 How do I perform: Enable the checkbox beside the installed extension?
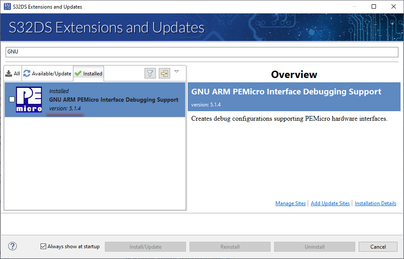(11, 99)
